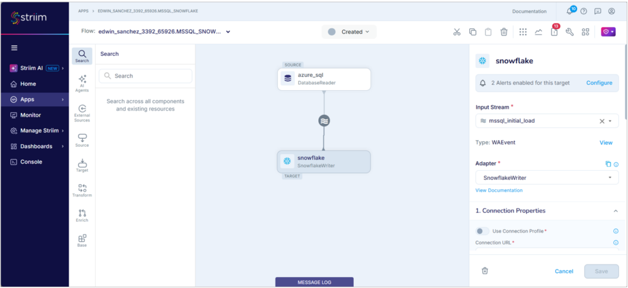Open the chart metrics icon
The width and height of the screenshot is (628, 288).
click(x=538, y=32)
